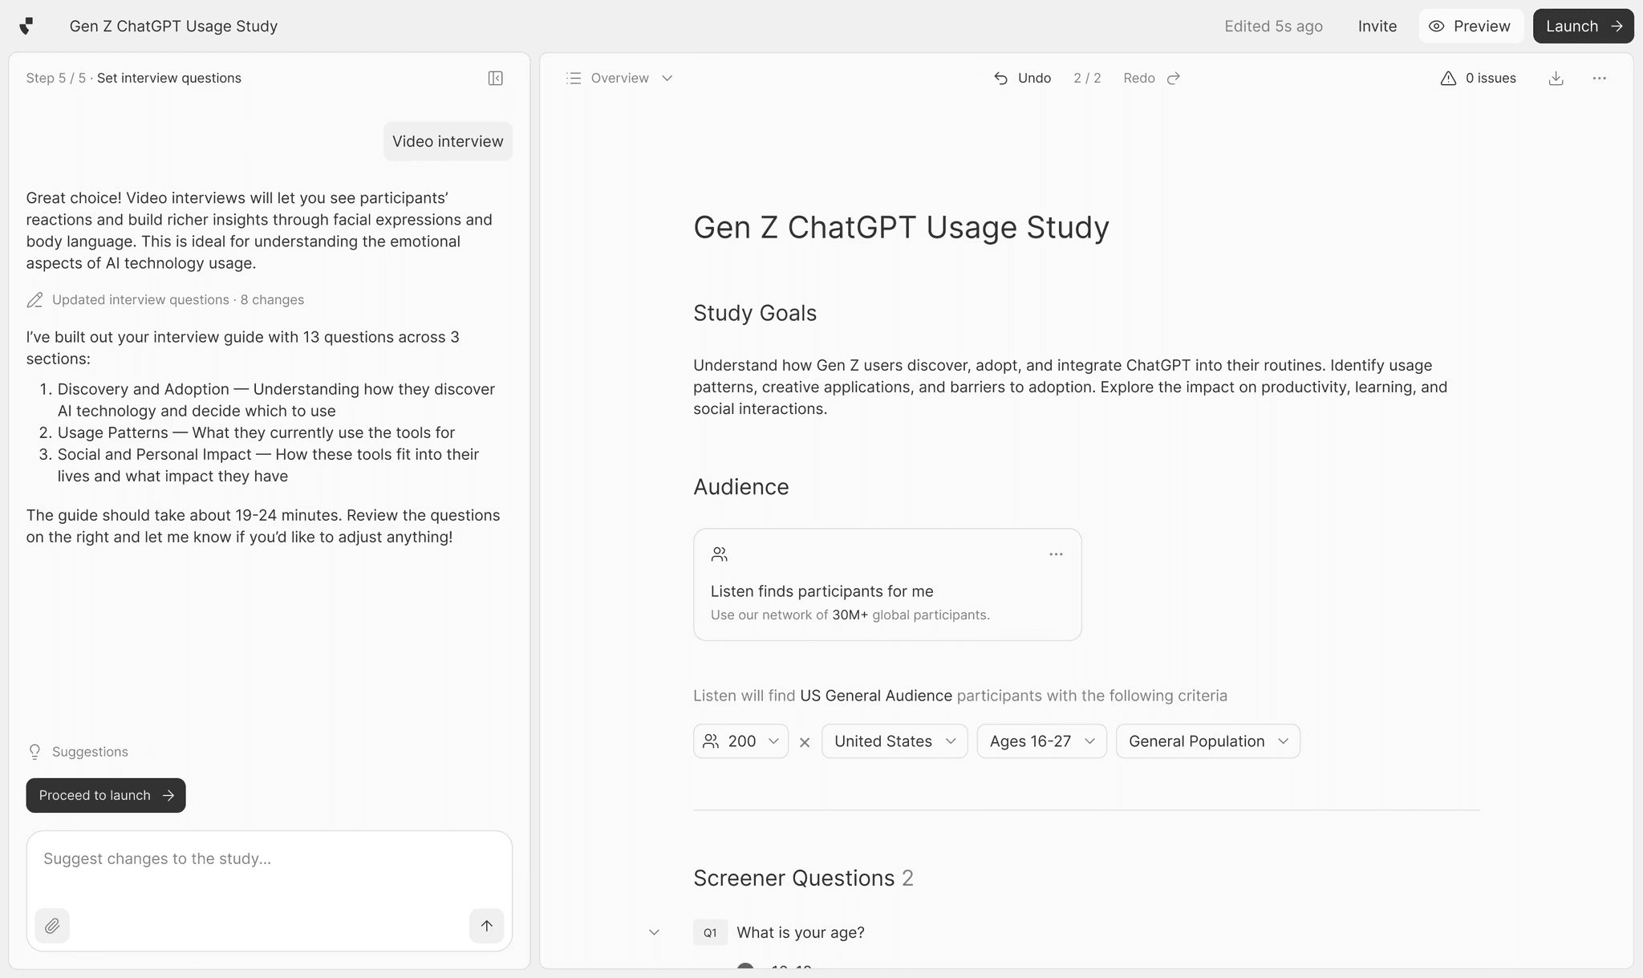Viewport: 1643px width, 978px height.
Task: Click the Study Goals heading
Action: point(755,313)
